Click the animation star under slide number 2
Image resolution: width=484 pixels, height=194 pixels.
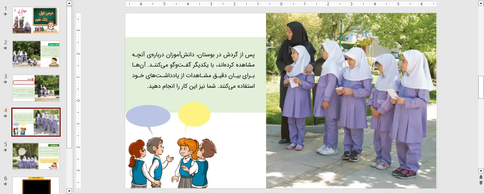(5, 48)
